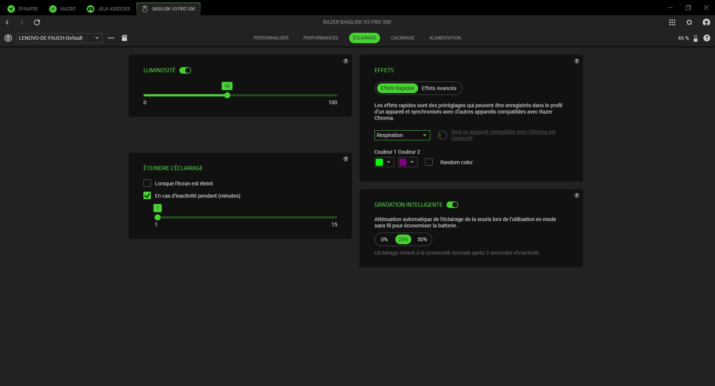The image size is (715, 386).
Task: Click the refresh icon under the tabs
Action: 37,22
